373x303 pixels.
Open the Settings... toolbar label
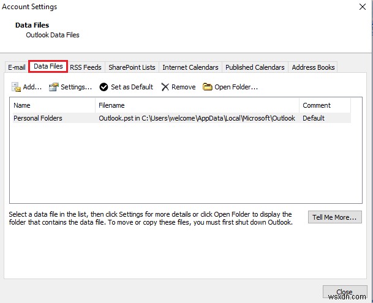pos(76,87)
